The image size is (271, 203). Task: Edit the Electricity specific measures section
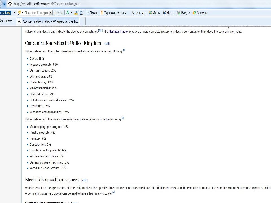pyautogui.click(x=84, y=180)
